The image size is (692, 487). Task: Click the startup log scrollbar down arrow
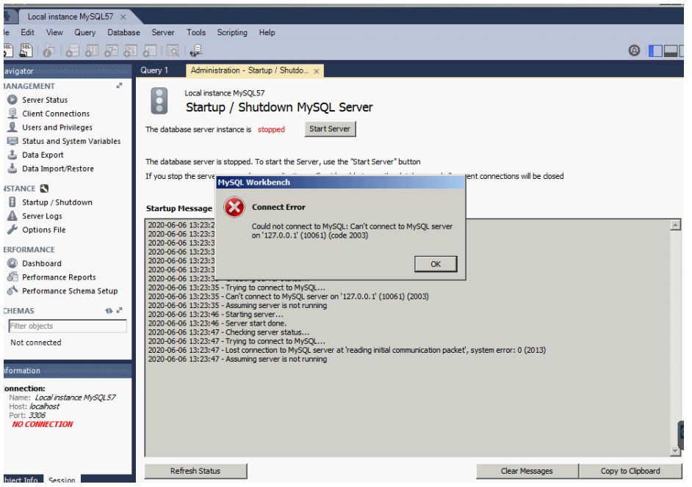(x=676, y=451)
